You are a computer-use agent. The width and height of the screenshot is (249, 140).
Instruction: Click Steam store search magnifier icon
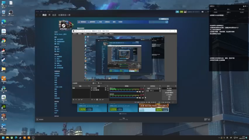click(167, 22)
